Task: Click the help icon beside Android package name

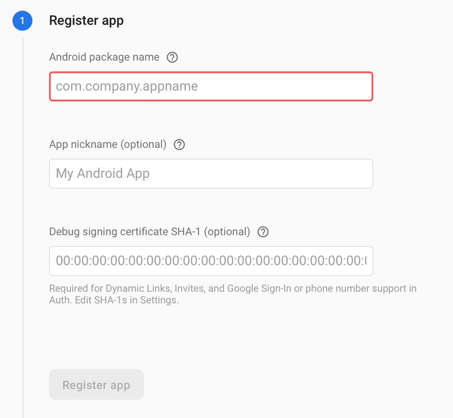Action: coord(172,57)
